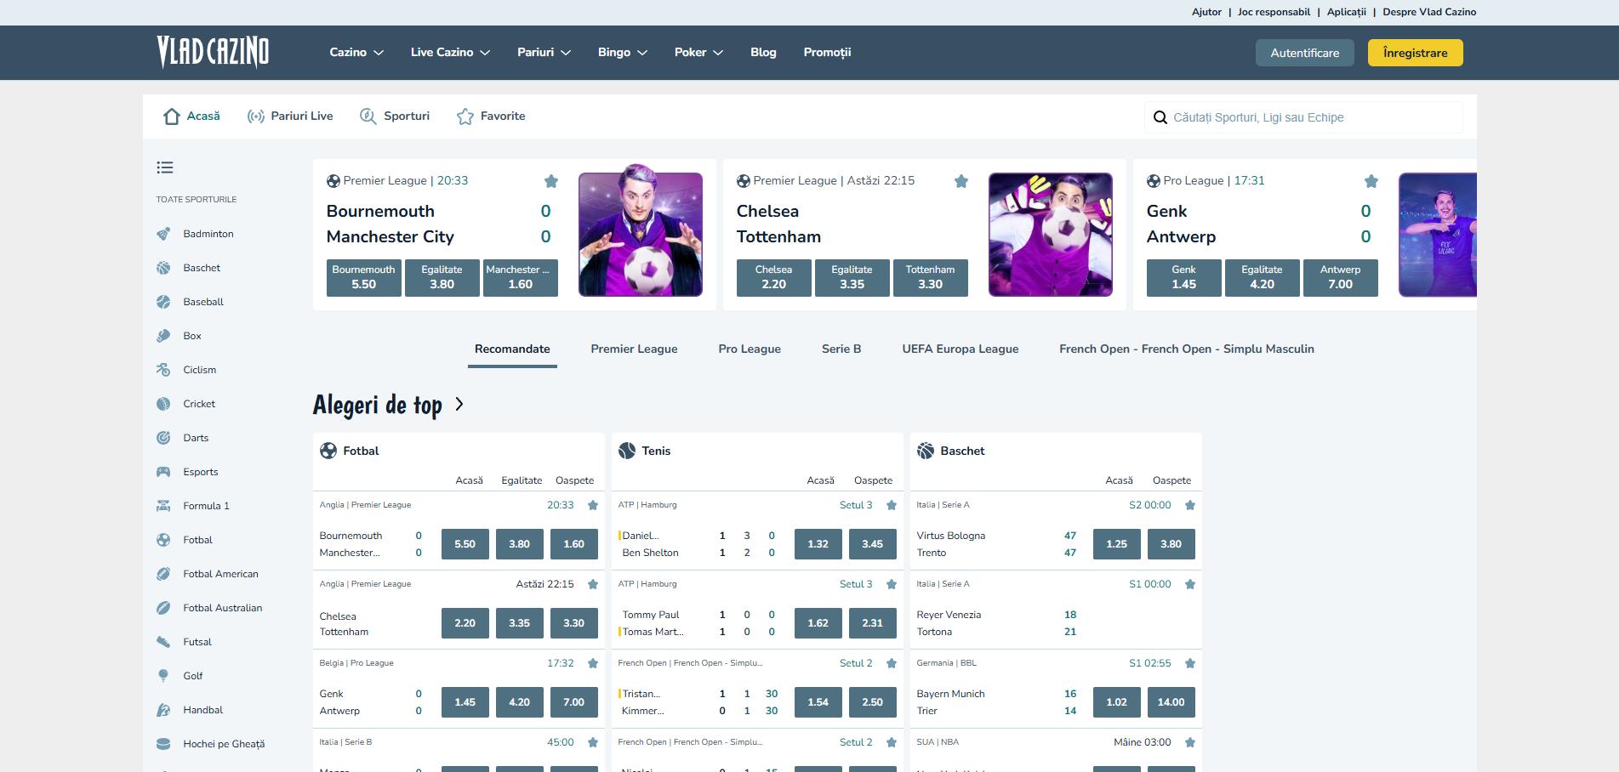Favorite the Genk vs Antwerp featured card
Image resolution: width=1619 pixels, height=772 pixels.
pos(1371,181)
